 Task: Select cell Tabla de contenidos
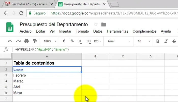[x=47, y=63]
